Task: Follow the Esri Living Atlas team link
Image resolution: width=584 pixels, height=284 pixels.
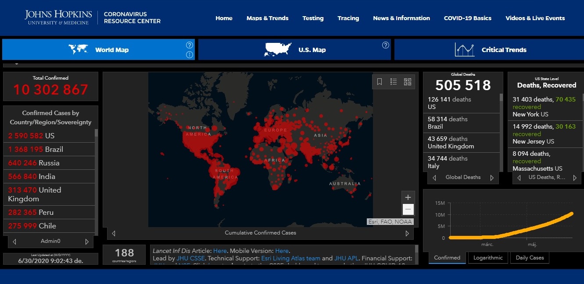Action: pos(291,259)
